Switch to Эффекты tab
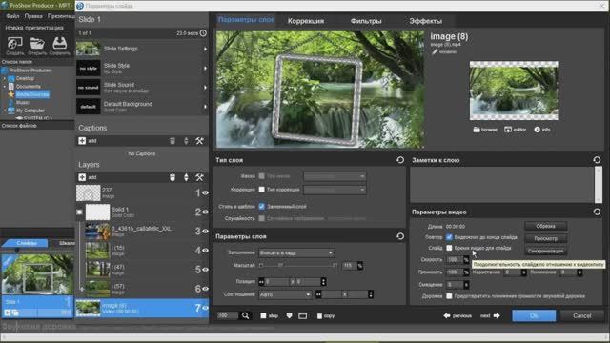 [x=426, y=21]
